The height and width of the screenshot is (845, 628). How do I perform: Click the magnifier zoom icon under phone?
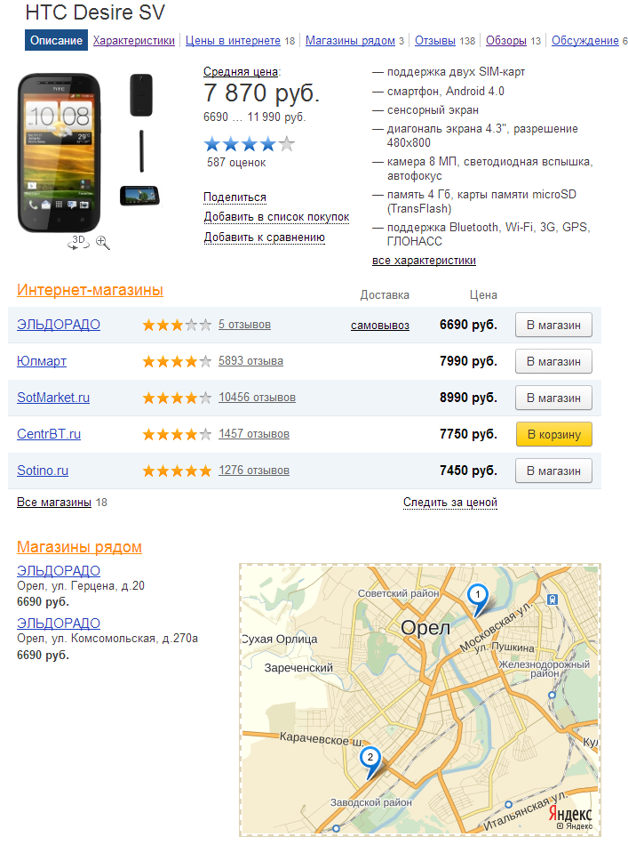pos(103,243)
